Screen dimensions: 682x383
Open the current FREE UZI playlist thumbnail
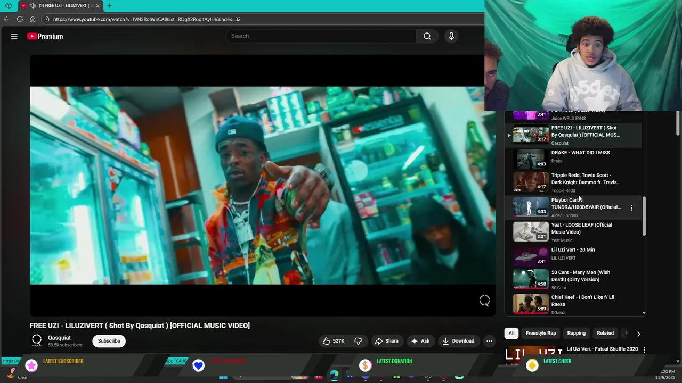click(531, 134)
